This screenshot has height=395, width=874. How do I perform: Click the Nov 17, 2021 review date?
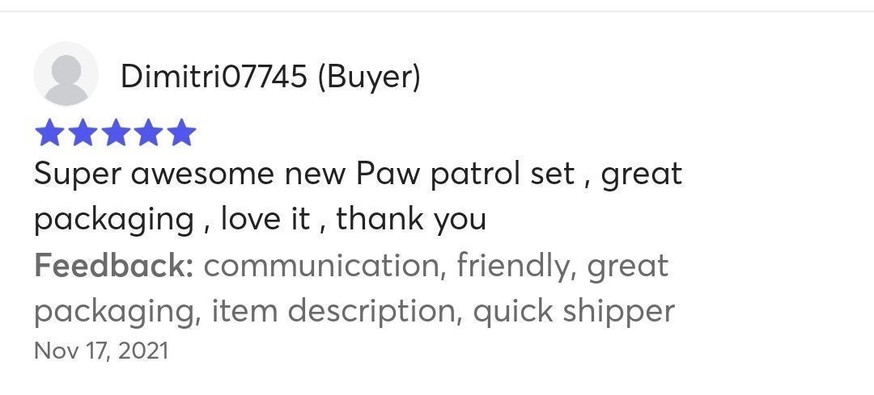[101, 351]
